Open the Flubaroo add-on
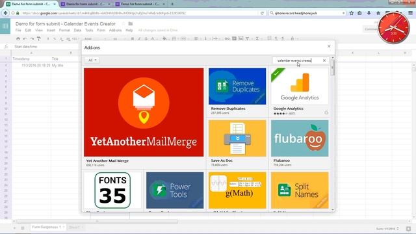The width and height of the screenshot is (416, 234). (300, 138)
